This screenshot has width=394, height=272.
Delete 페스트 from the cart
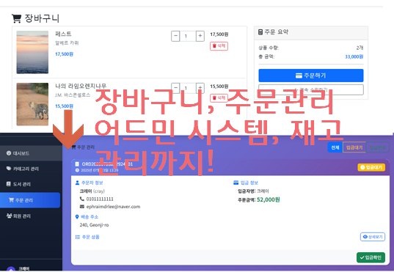(219, 46)
